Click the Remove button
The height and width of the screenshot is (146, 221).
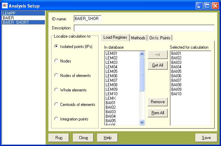tap(158, 102)
